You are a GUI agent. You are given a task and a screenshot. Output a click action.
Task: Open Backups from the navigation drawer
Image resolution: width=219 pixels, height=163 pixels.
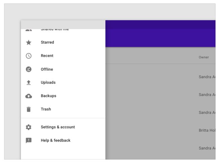(63, 96)
